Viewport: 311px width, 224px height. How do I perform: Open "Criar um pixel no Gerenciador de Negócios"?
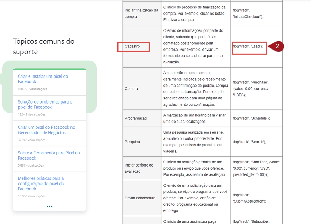click(46, 130)
